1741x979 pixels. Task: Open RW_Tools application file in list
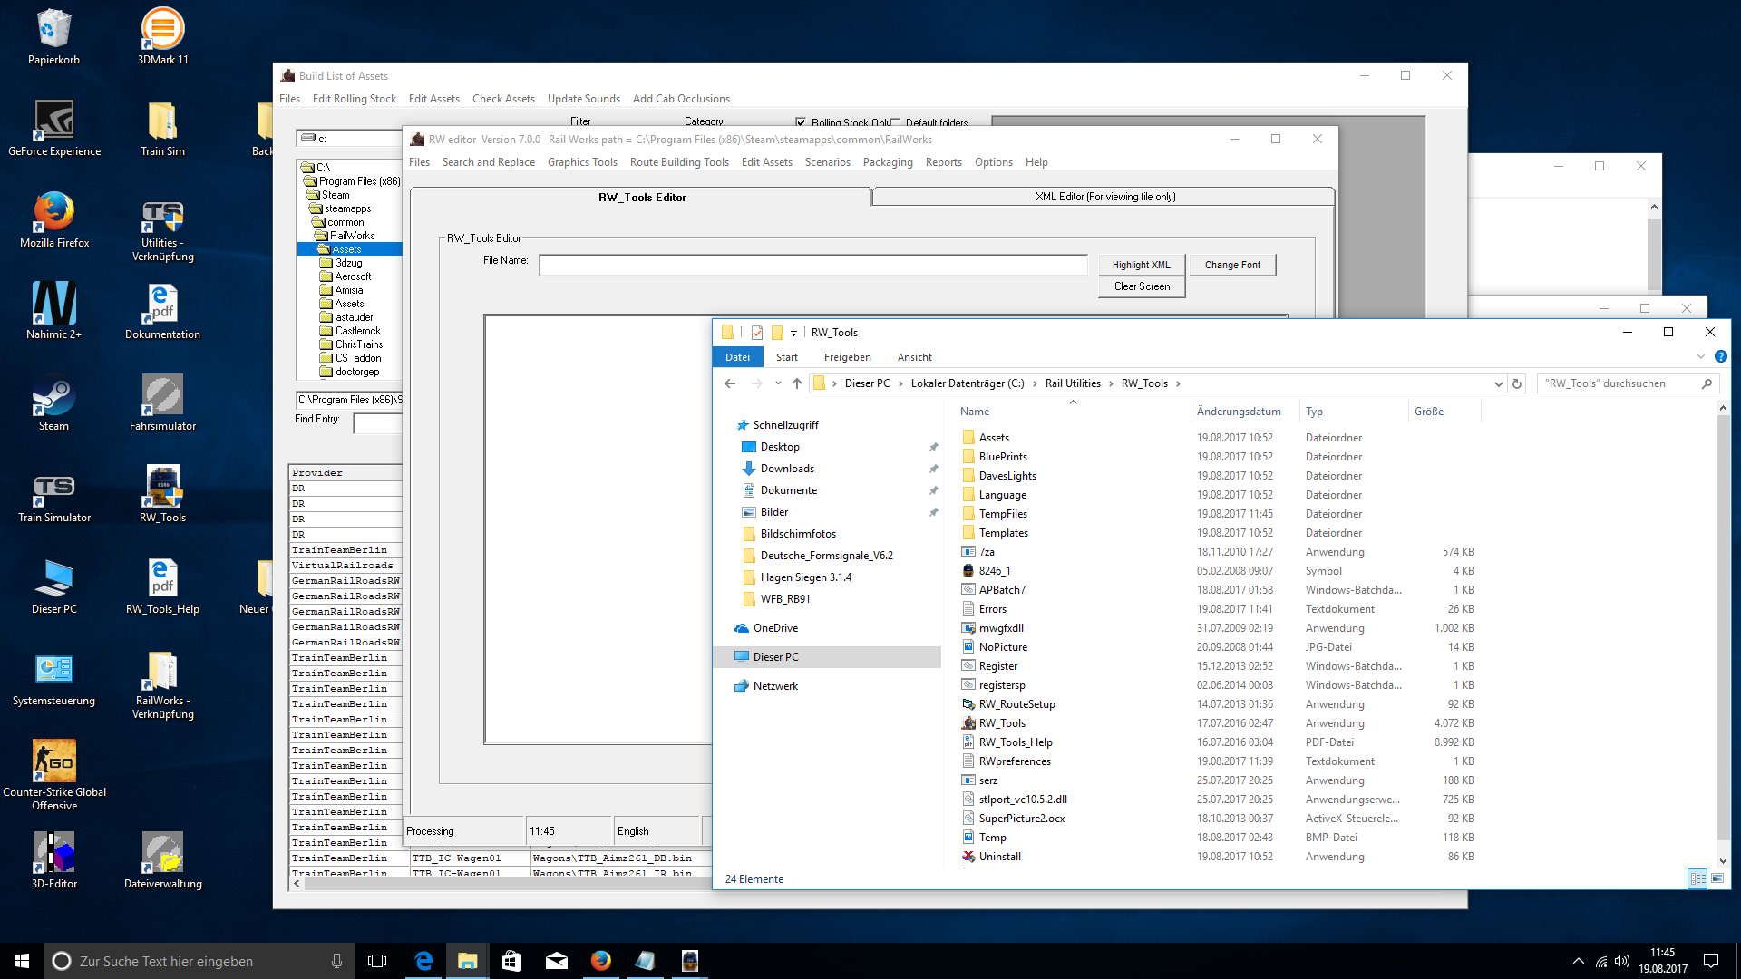click(x=1001, y=723)
